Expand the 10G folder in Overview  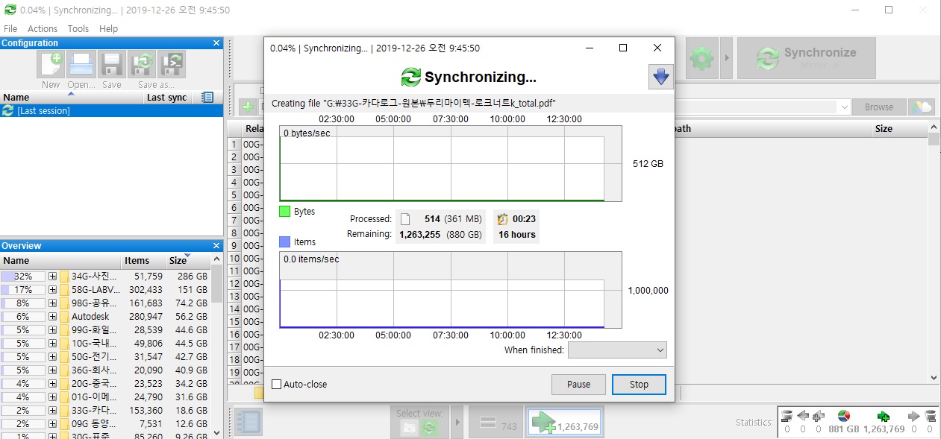[52, 344]
